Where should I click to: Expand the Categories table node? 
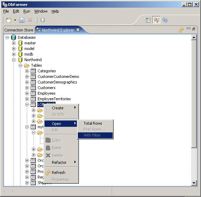pos(27,71)
